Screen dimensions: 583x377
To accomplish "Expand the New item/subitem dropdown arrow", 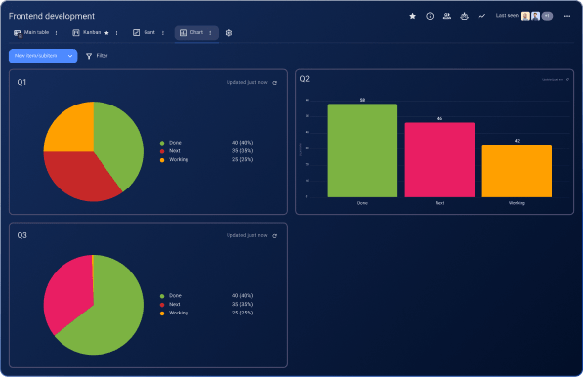I will [x=70, y=56].
